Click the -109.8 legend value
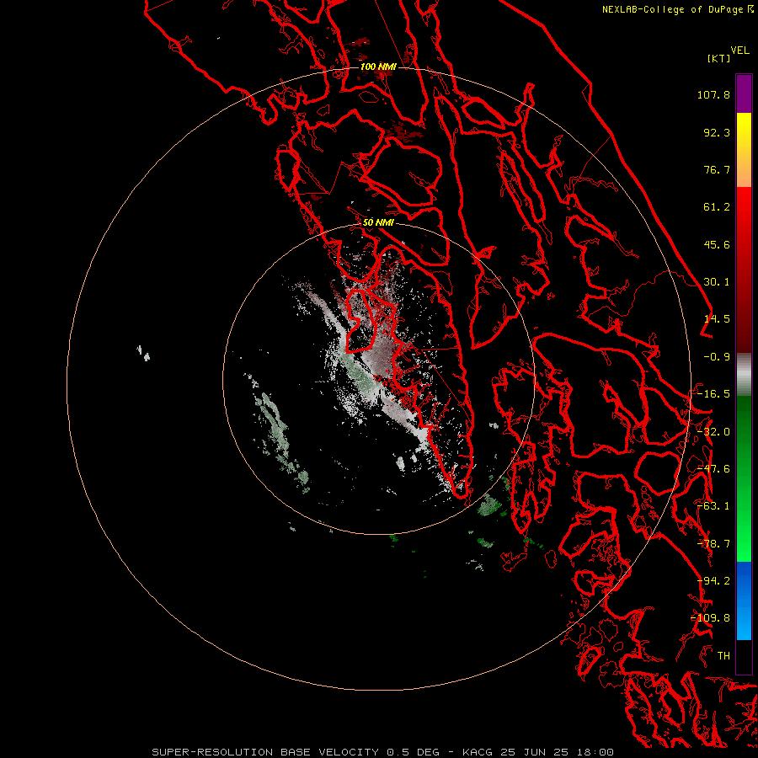 click(x=710, y=618)
